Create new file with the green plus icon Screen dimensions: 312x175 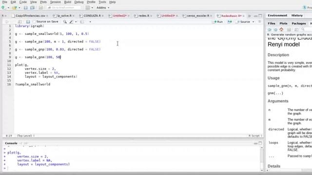(3, 8)
